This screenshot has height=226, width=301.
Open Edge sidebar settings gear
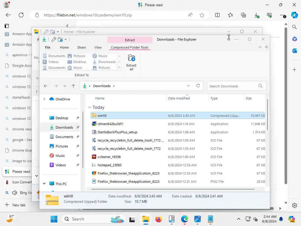pos(295,205)
